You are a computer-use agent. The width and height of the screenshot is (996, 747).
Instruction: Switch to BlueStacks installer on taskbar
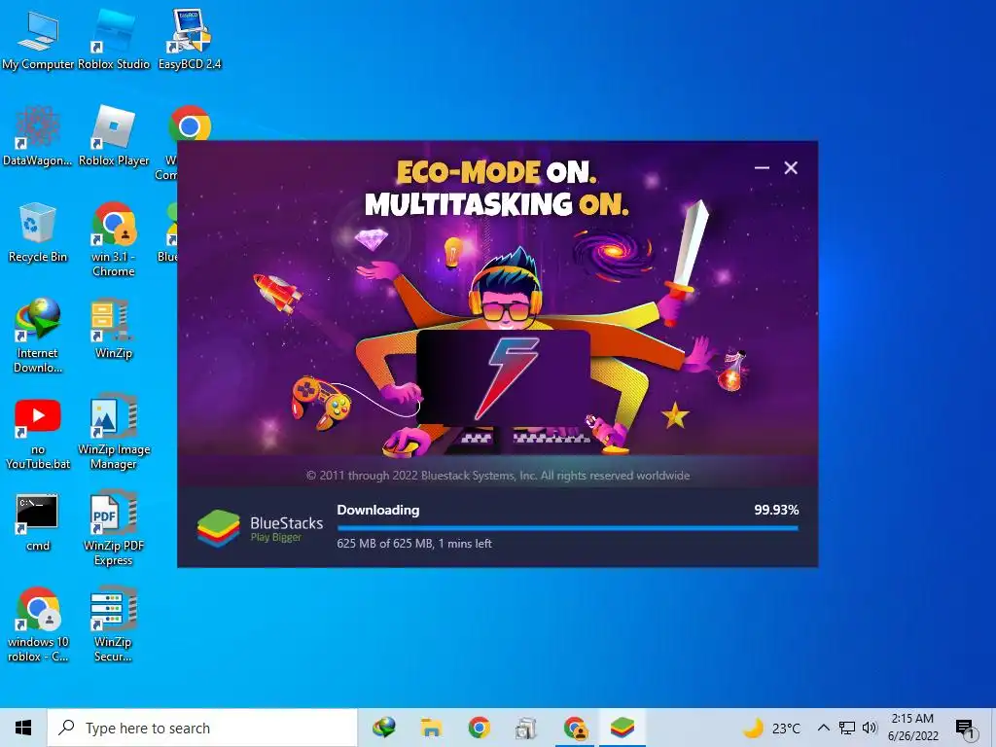point(622,728)
